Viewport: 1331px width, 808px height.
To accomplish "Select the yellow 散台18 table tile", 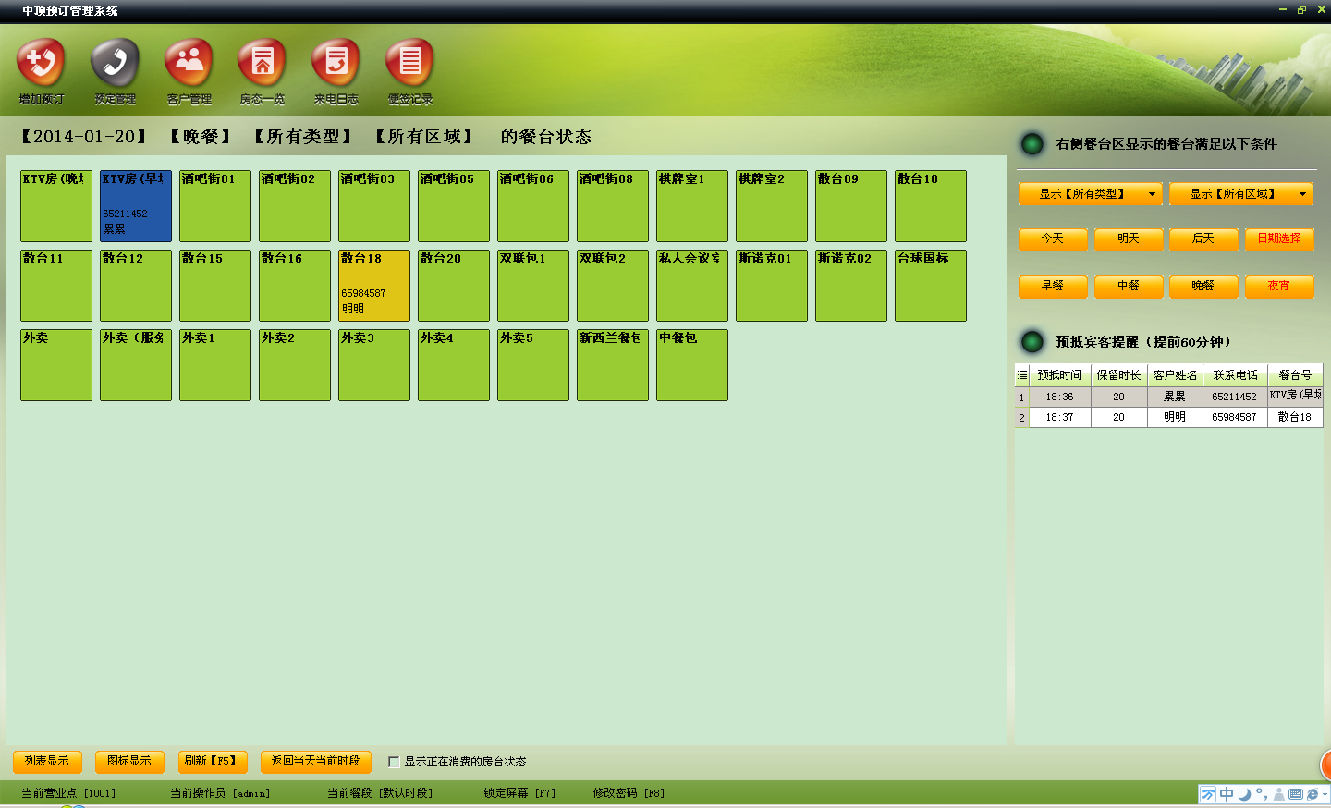I will point(373,286).
